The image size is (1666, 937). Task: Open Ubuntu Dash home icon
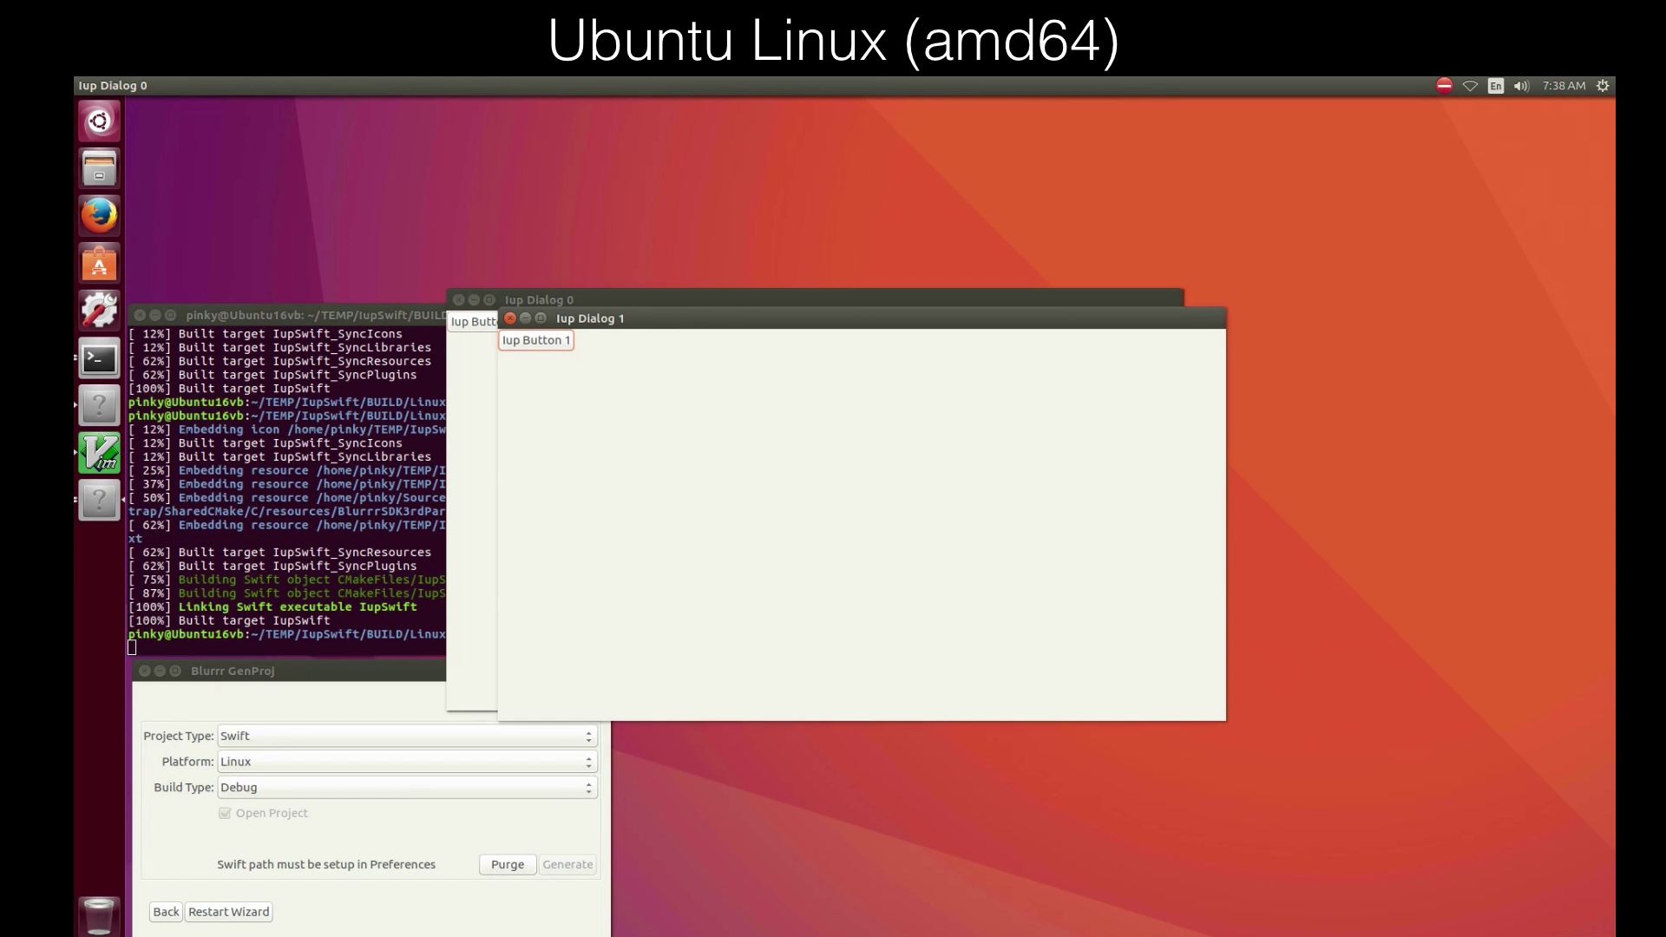click(100, 121)
